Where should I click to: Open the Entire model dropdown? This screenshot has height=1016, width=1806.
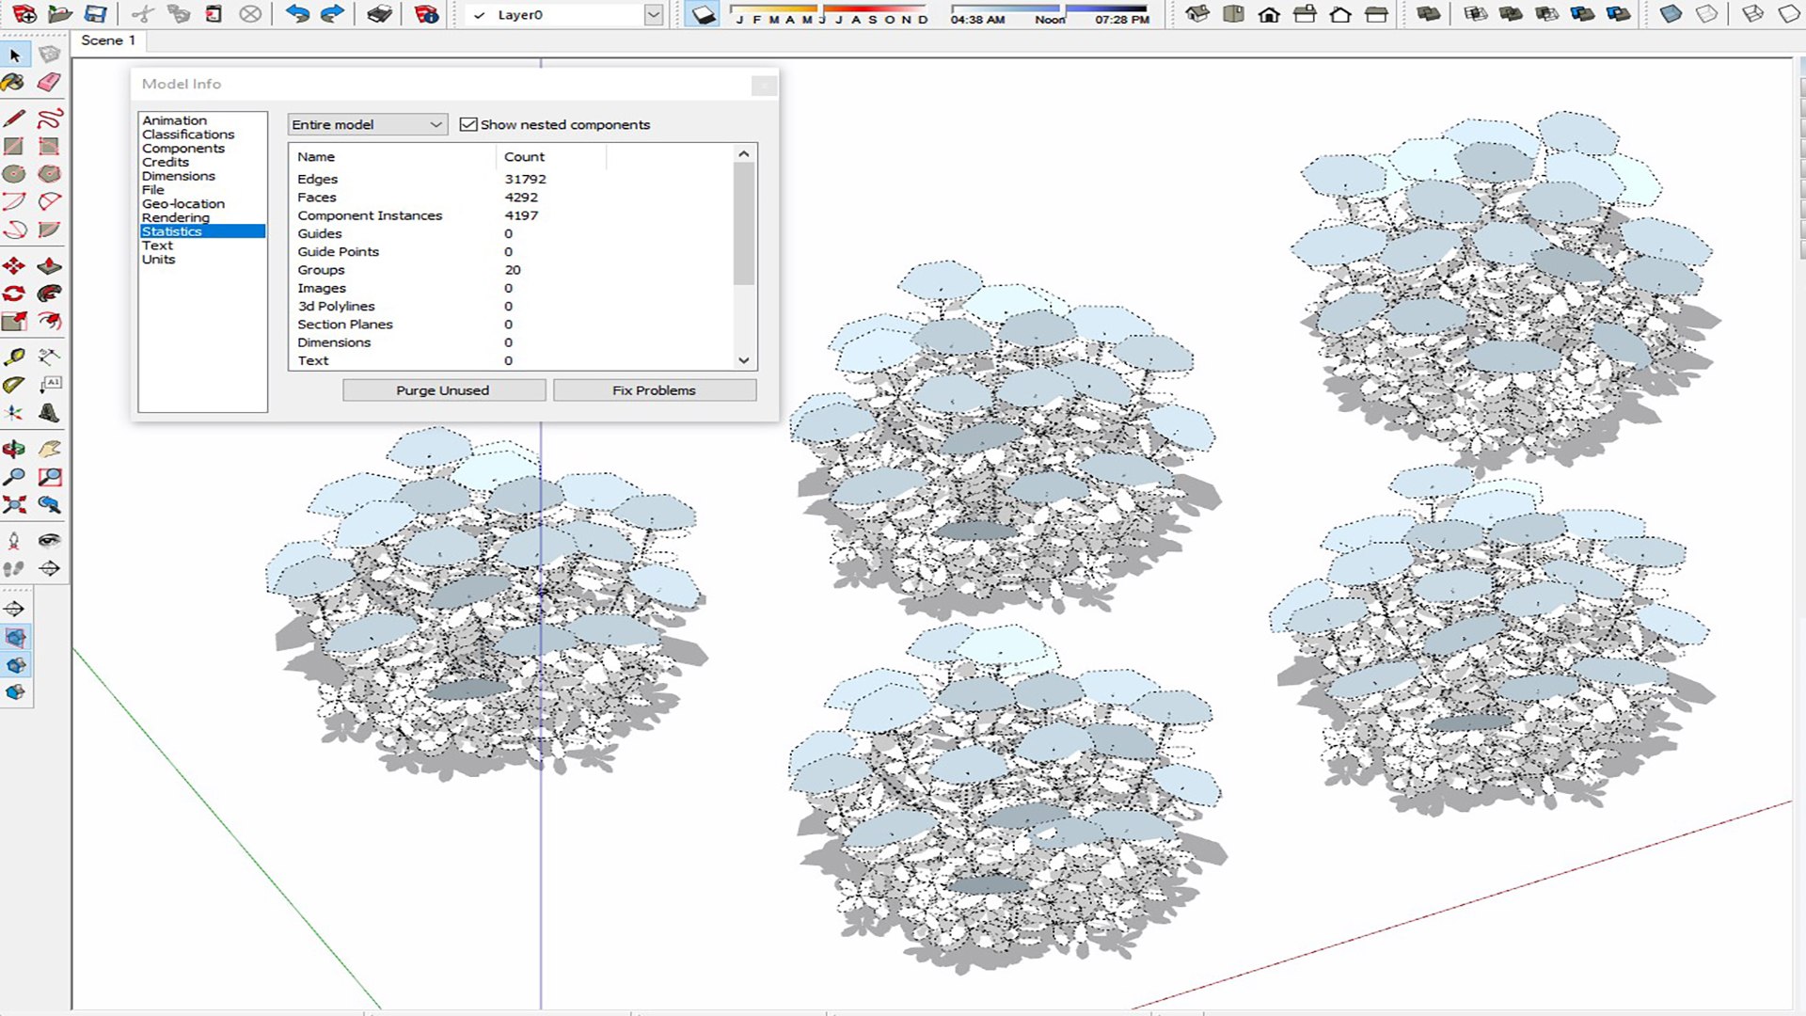point(367,124)
